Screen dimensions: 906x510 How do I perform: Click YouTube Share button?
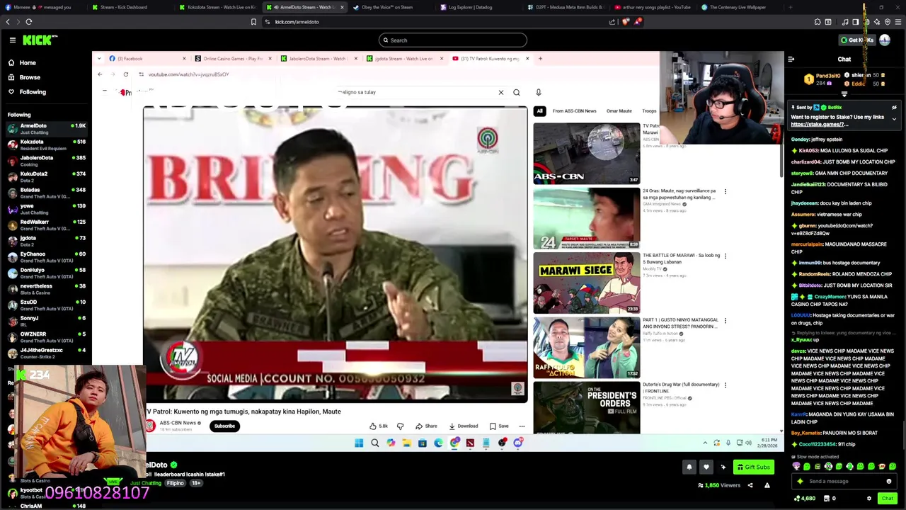[426, 426]
